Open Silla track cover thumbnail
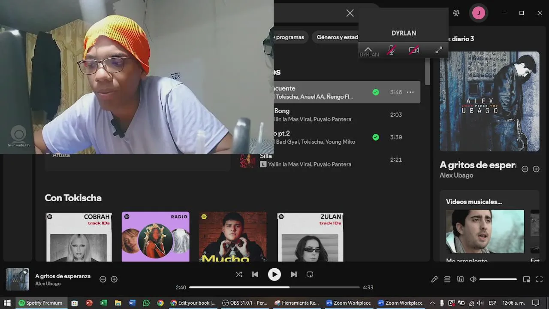This screenshot has height=309, width=549. (247, 161)
